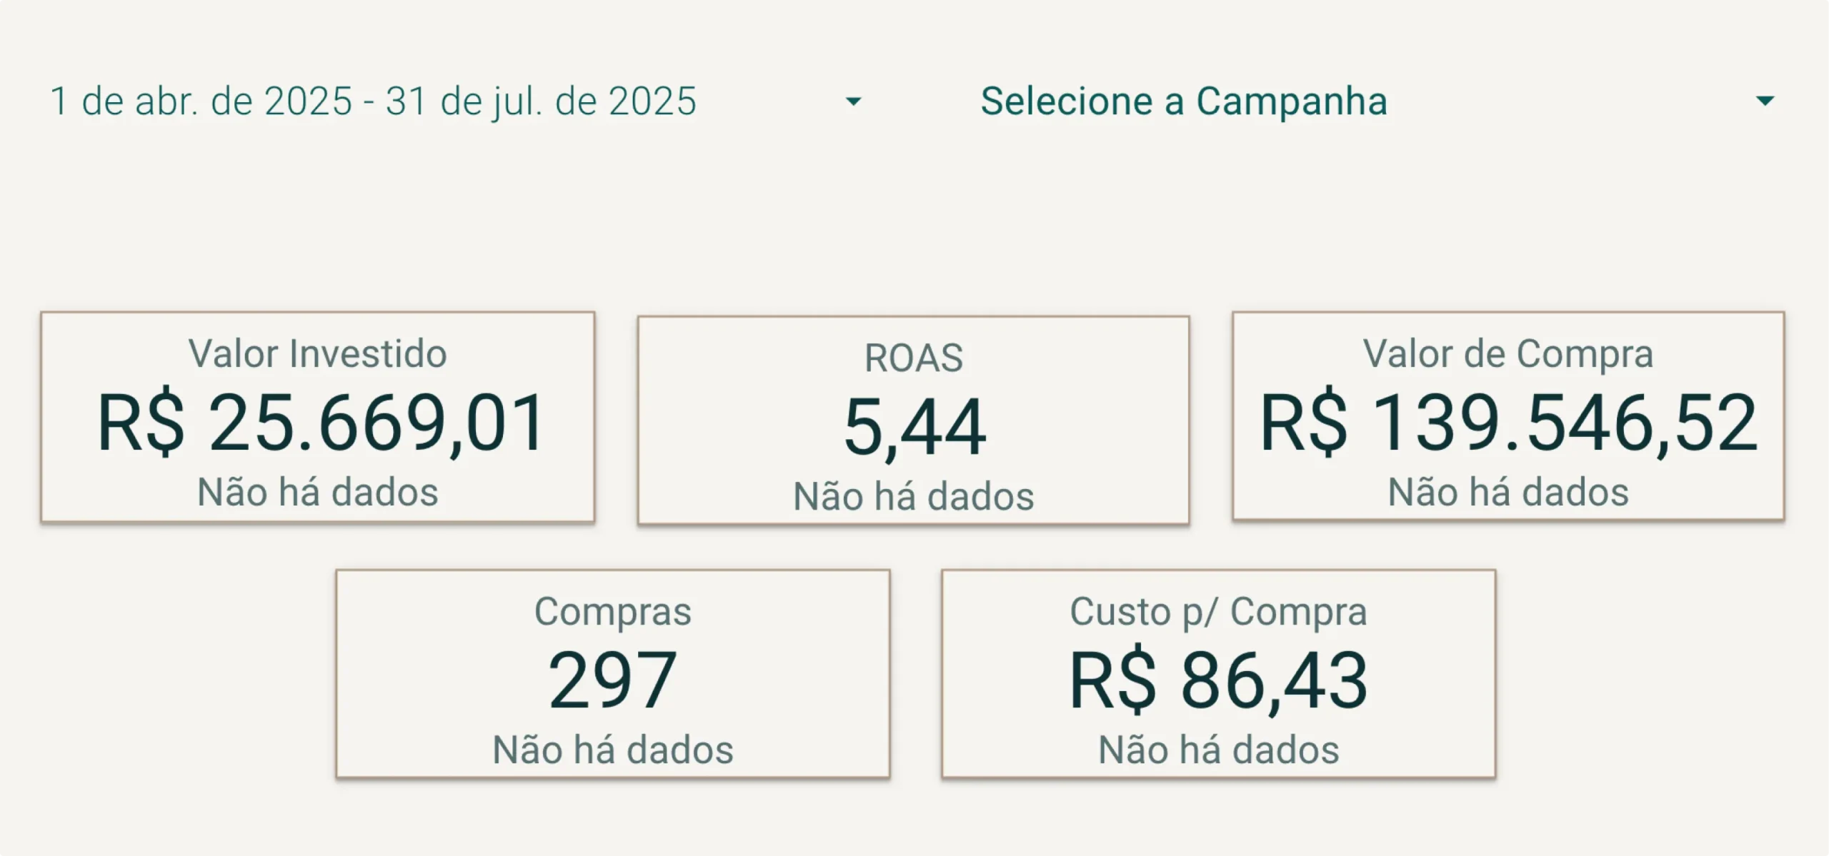Screen dimensions: 1829x856
Task: Click Não há dados under Custo p/ Compra
Action: point(1218,750)
